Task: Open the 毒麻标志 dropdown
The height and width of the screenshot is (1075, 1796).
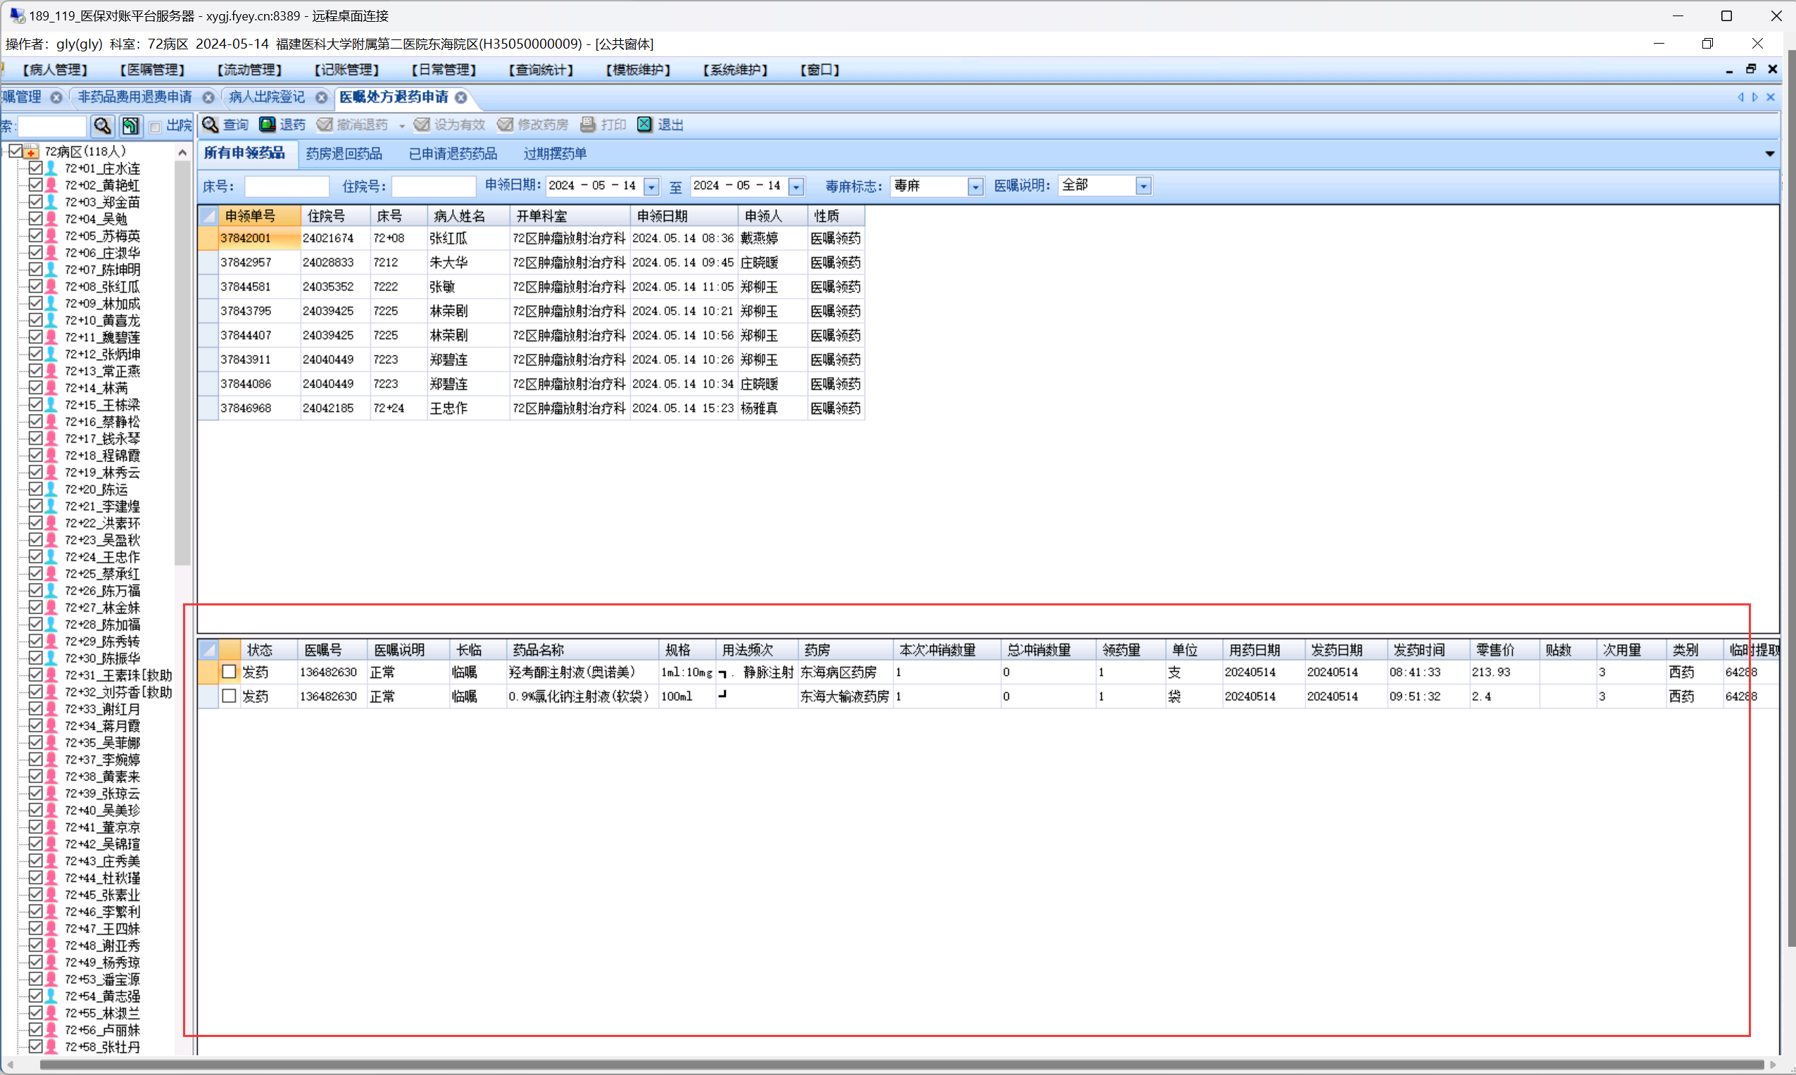Action: [x=975, y=187]
